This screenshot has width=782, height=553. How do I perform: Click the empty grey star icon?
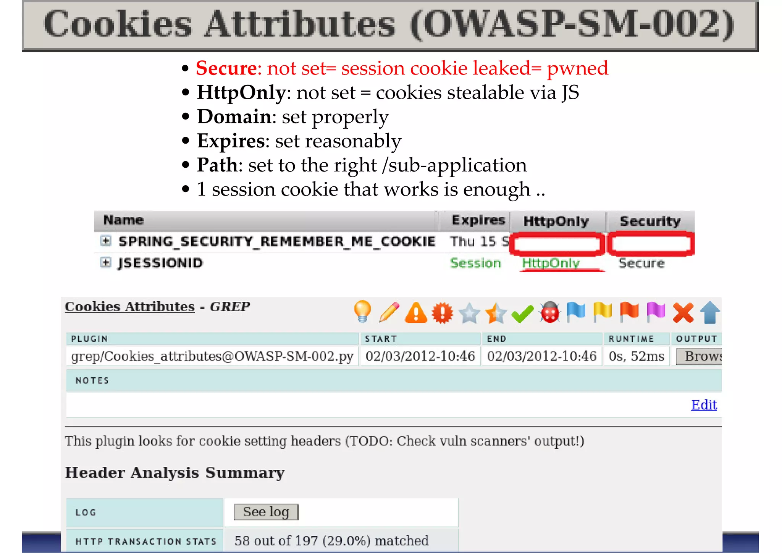pyautogui.click(x=469, y=313)
